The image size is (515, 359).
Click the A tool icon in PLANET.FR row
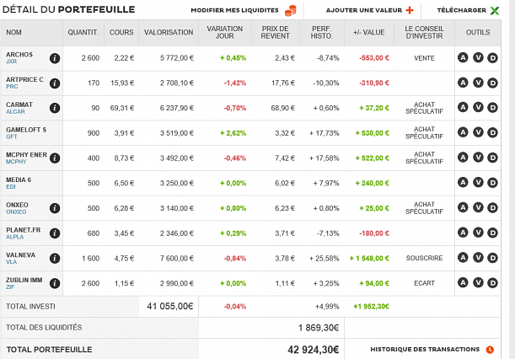[463, 233]
